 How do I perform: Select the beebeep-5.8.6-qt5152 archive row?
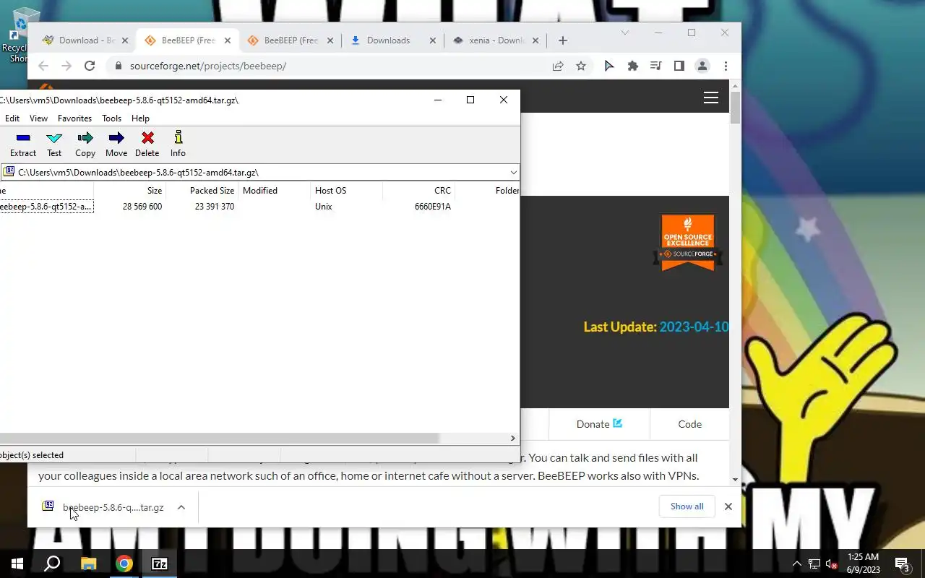[x=259, y=207]
